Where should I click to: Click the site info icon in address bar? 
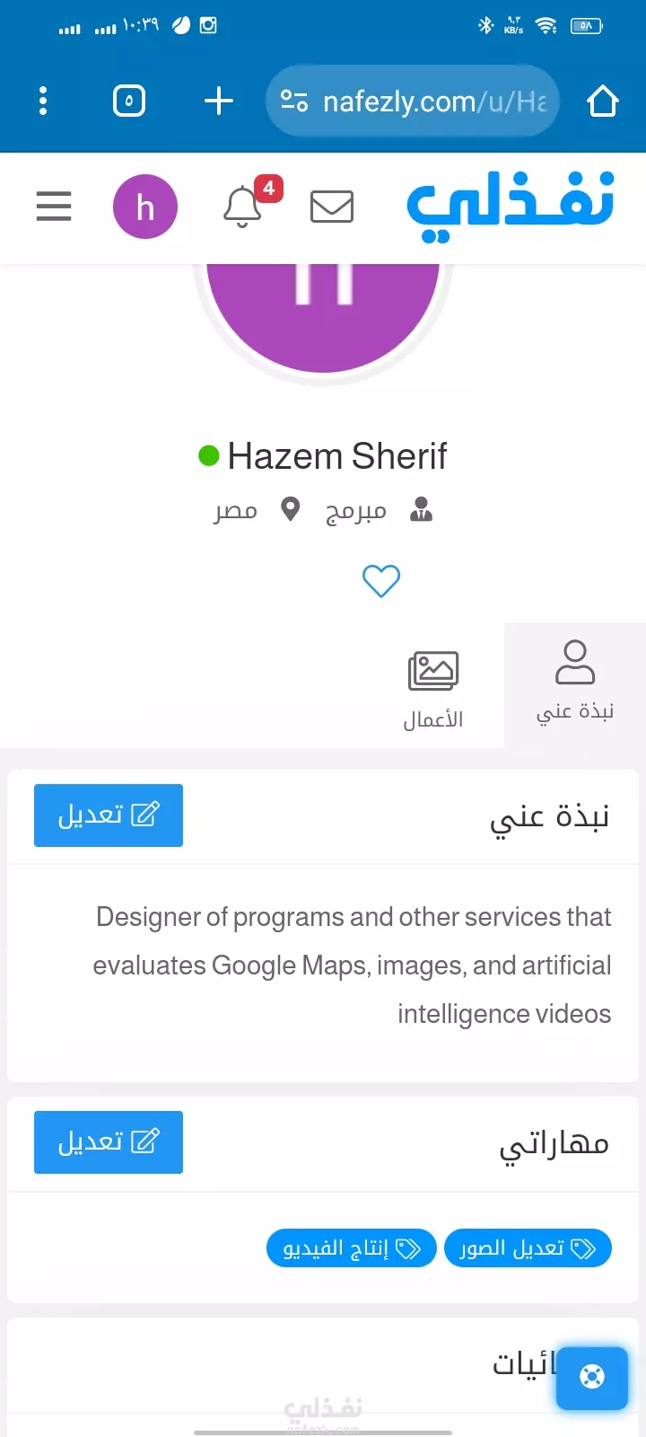pos(294,101)
